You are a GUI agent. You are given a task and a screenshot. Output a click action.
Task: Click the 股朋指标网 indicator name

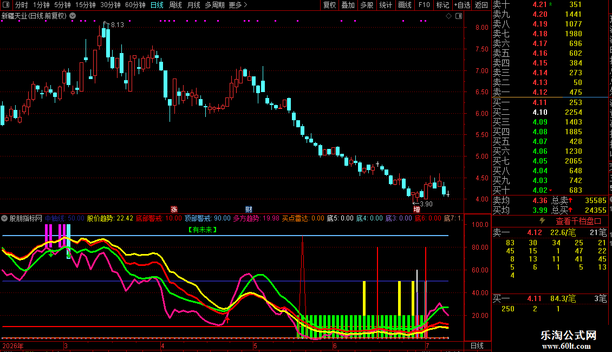26,219
